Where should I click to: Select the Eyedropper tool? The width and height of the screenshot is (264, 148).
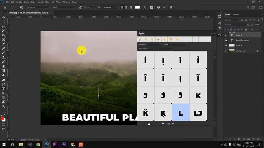(3, 44)
